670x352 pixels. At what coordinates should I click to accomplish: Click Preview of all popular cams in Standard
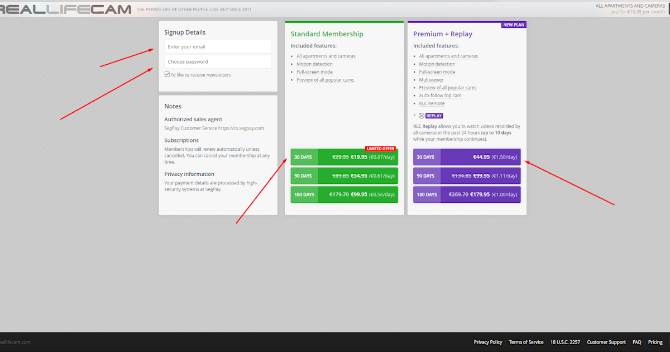coord(326,80)
